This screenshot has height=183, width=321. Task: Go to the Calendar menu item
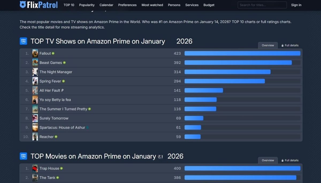pos(106,5)
